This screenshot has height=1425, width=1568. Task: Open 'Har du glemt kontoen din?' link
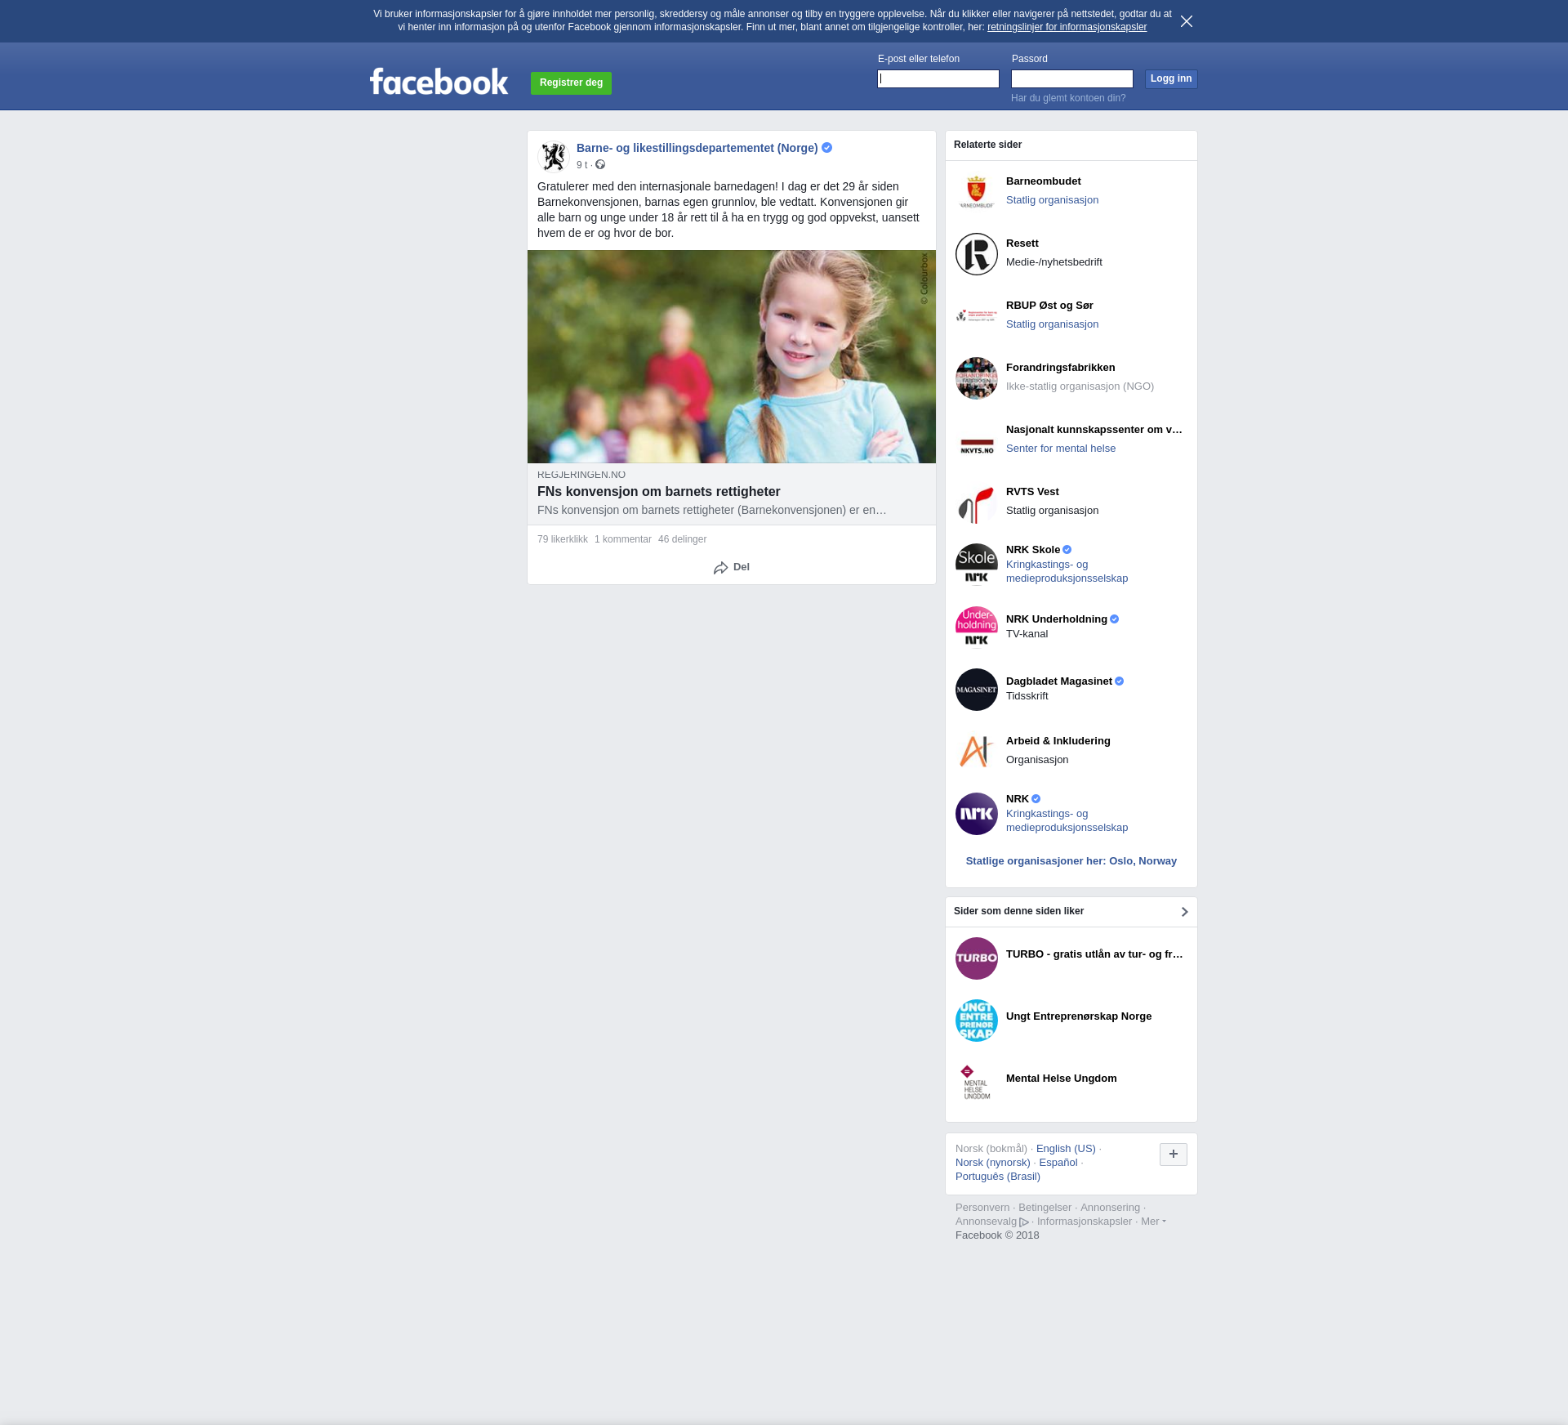1068,98
